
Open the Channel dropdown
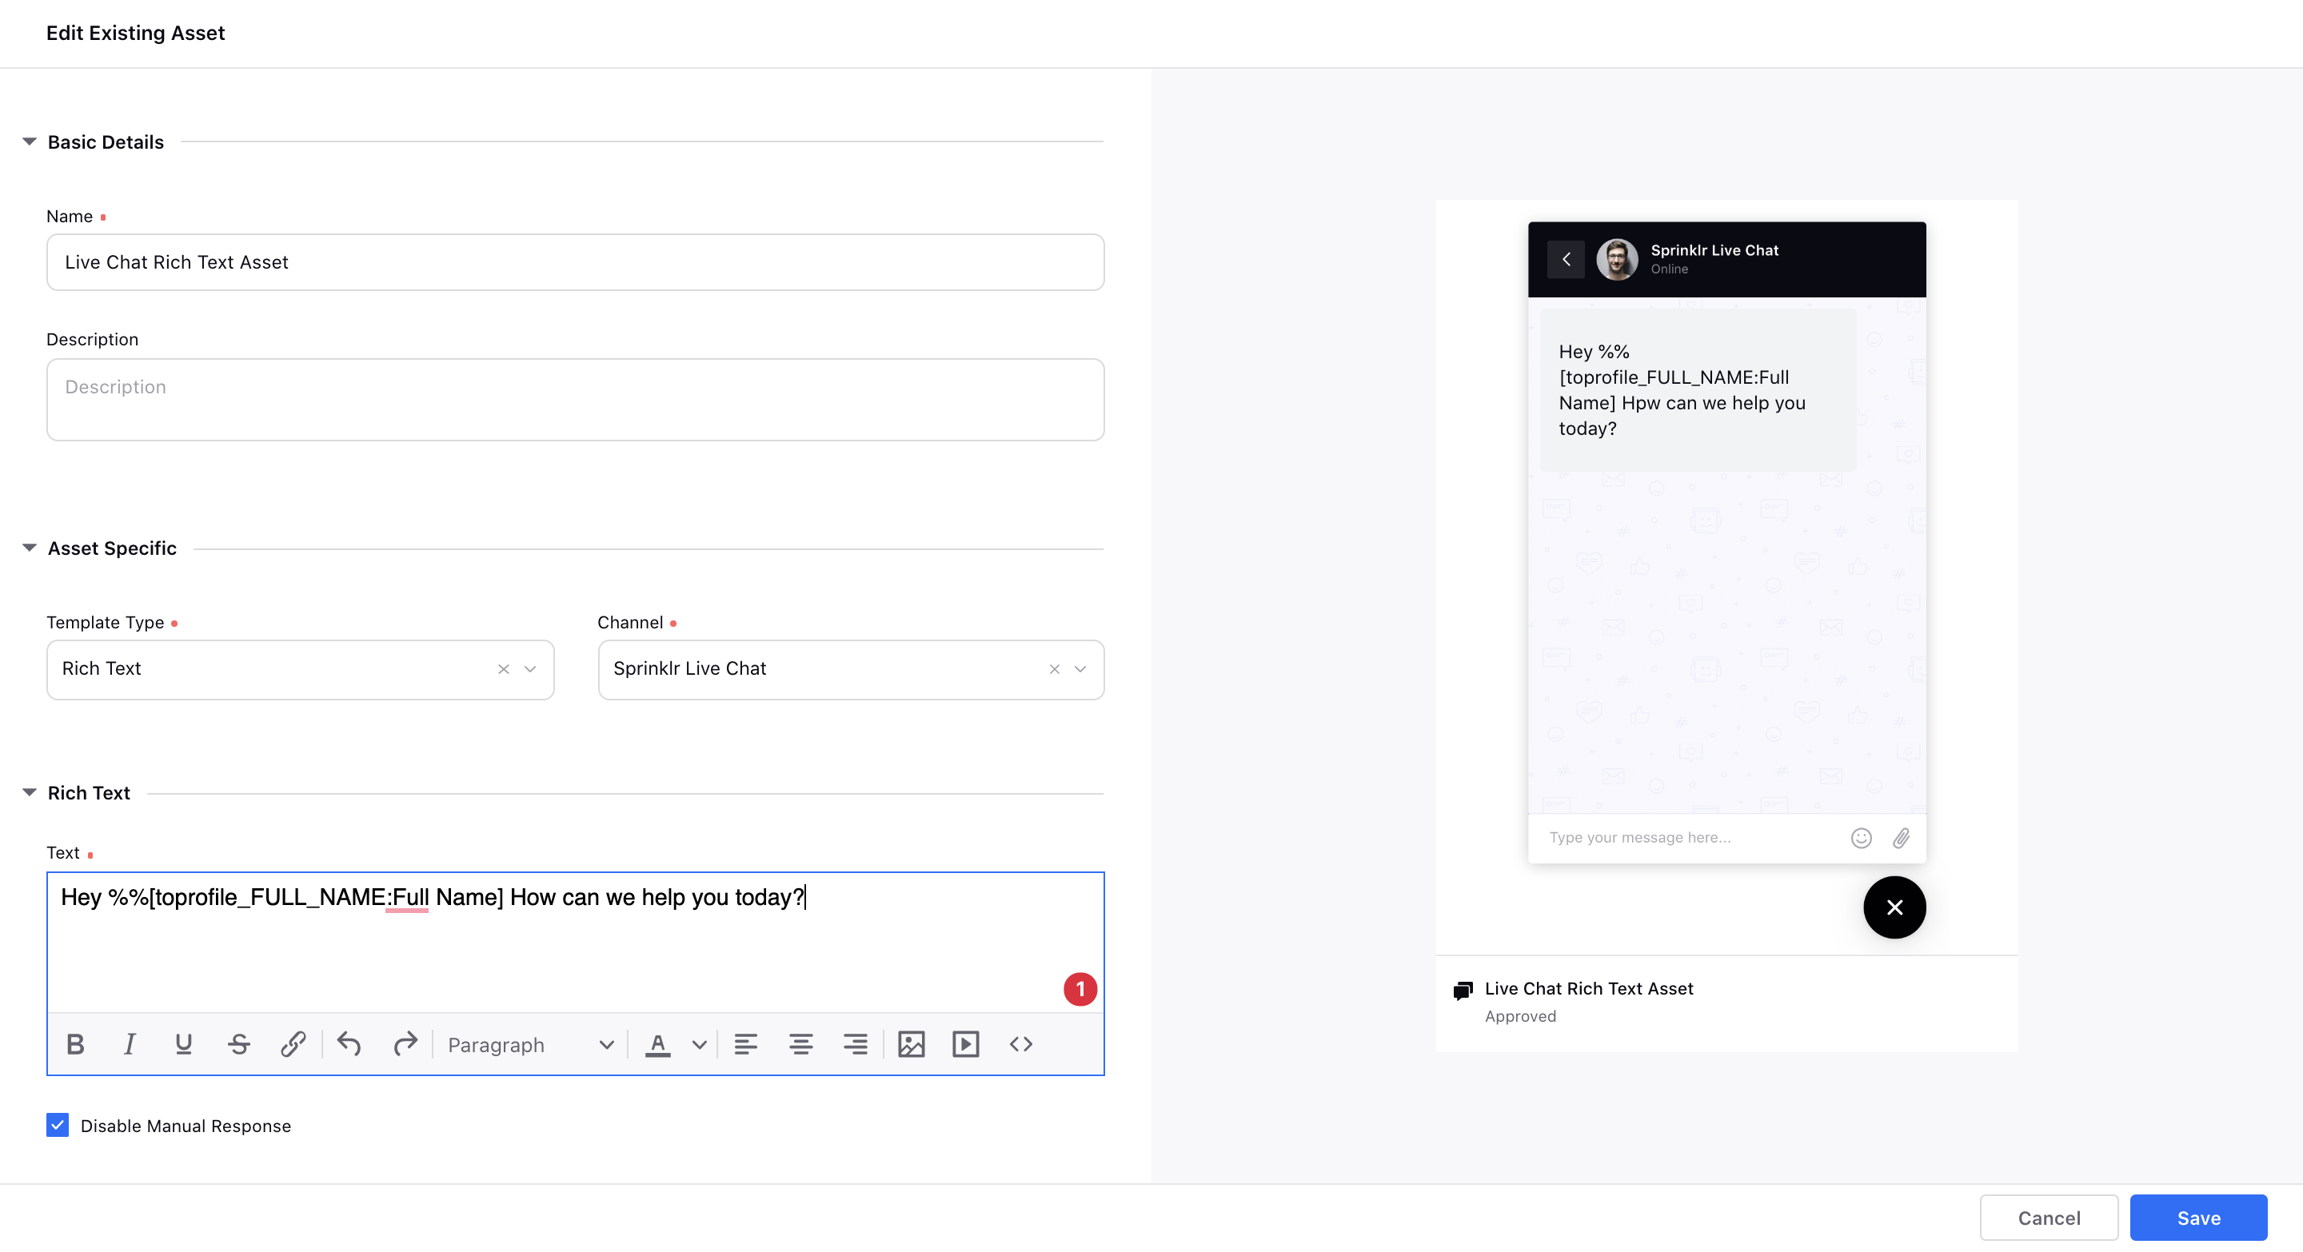click(1080, 669)
